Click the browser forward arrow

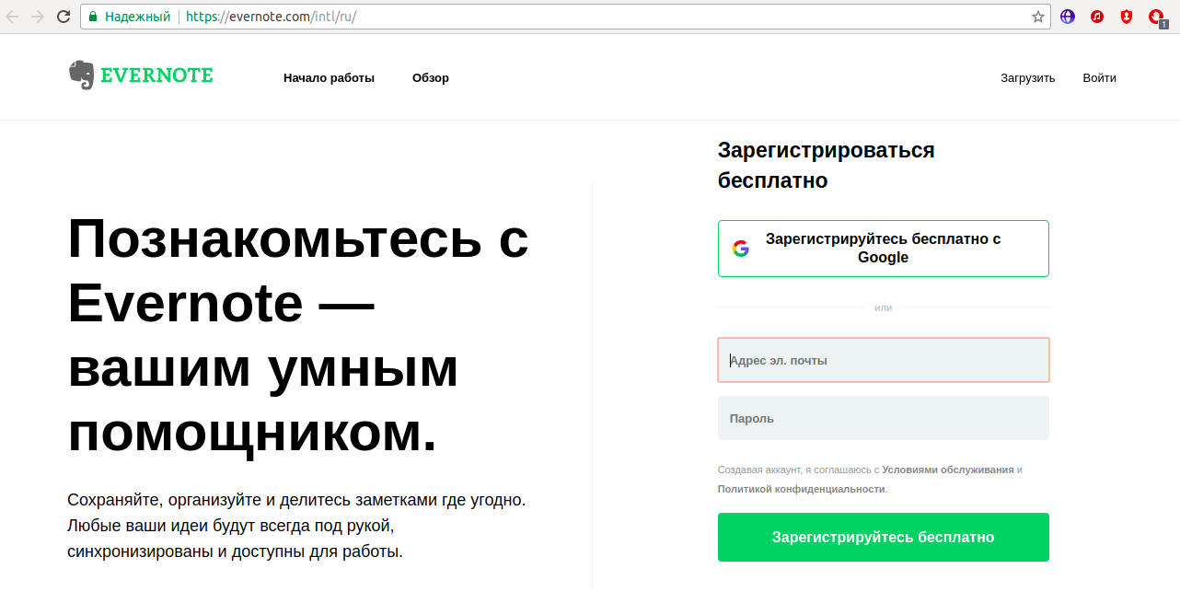38,17
